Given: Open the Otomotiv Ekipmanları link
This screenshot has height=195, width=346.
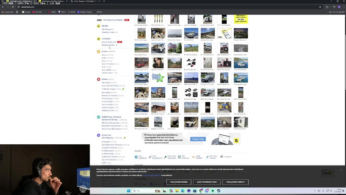Looking at the screenshot, I should (x=111, y=123).
